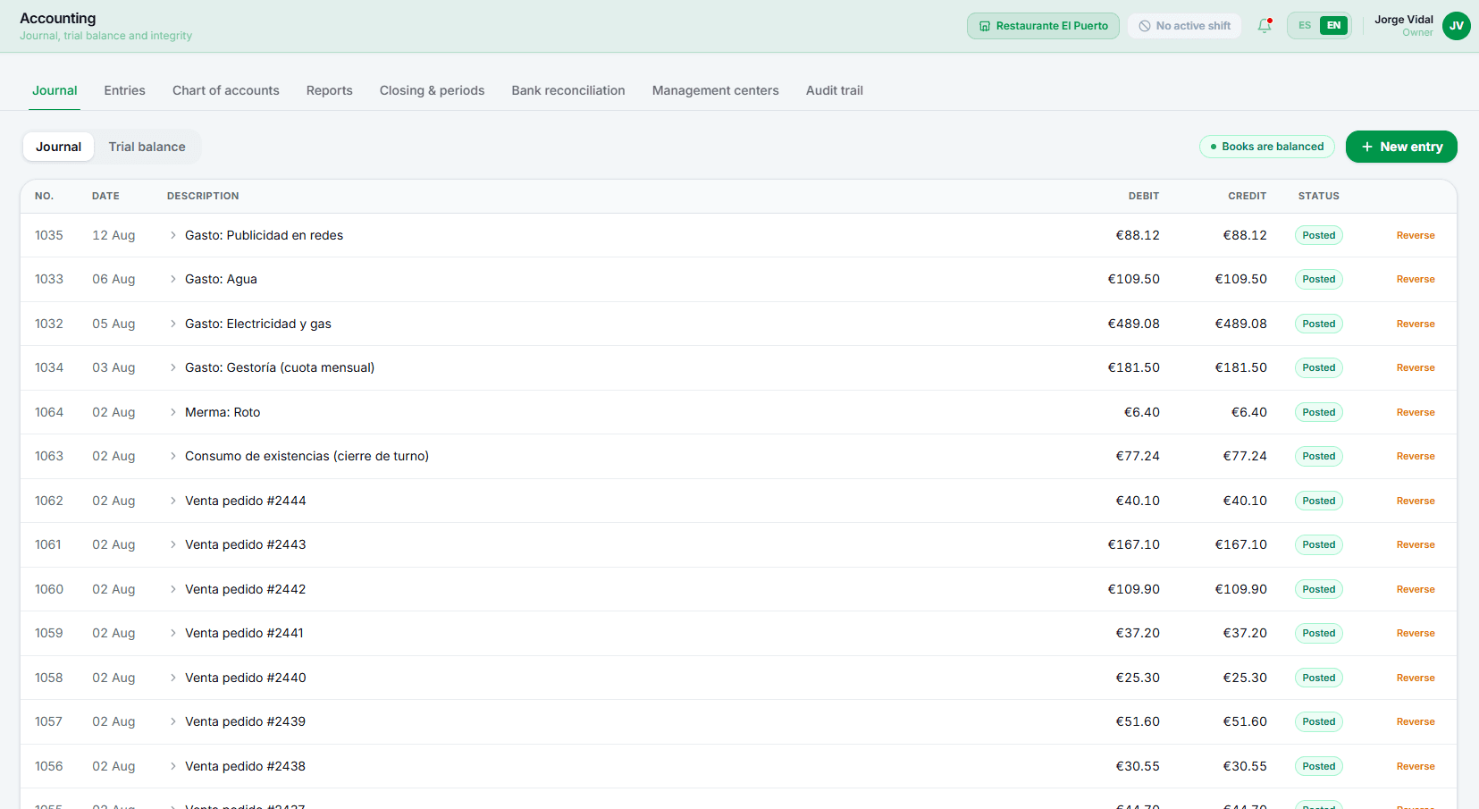1479x809 pixels.
Task: Click Posted status badge for entry 1063
Action: pos(1319,456)
